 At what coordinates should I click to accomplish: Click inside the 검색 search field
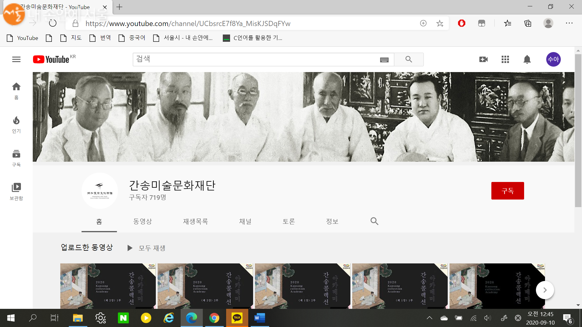coord(255,59)
